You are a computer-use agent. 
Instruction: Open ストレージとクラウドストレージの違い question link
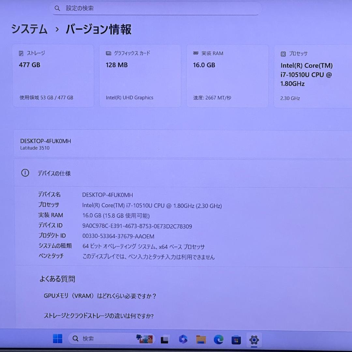(x=99, y=316)
